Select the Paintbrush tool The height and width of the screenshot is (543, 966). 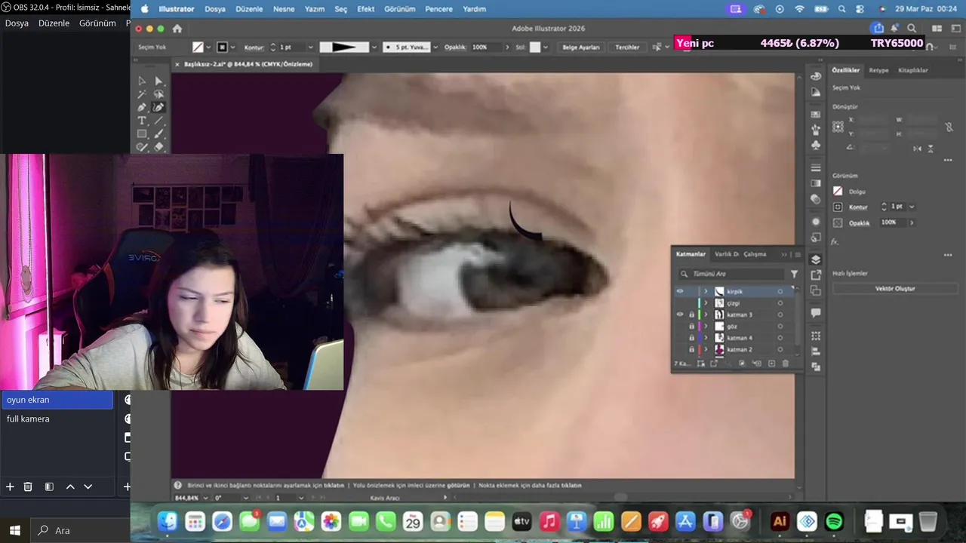click(158, 133)
